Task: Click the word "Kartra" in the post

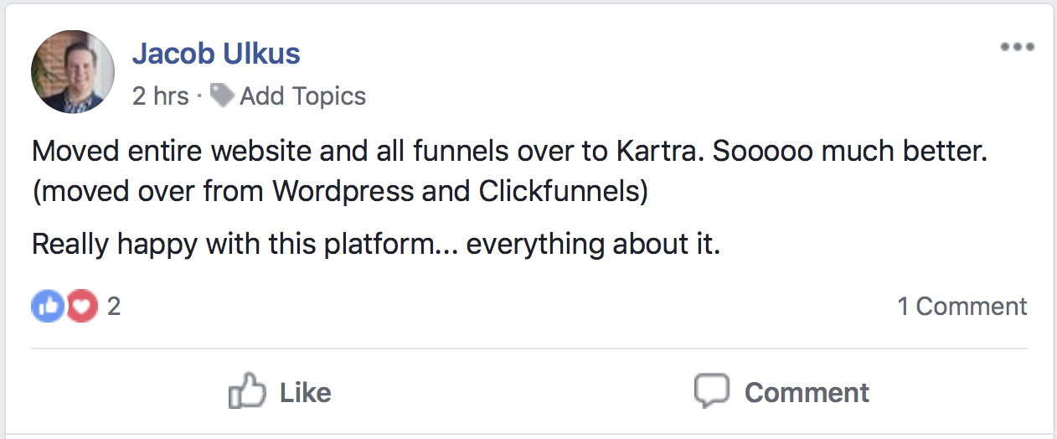Action: pos(663,152)
